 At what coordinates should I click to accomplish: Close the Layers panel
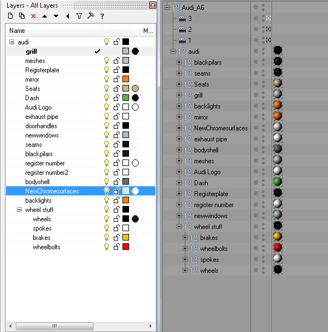(153, 5)
